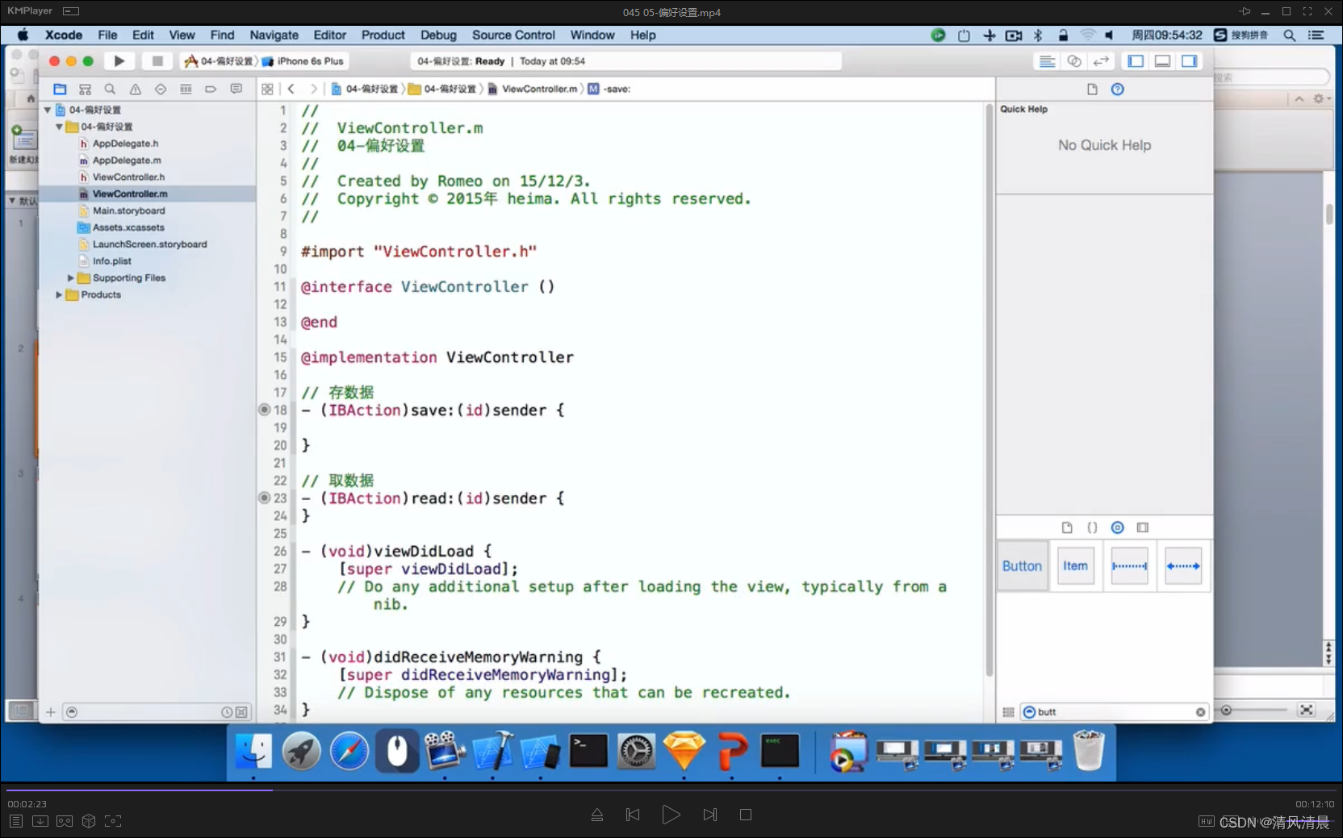1343x838 pixels.
Task: Select the fixed space bar button item
Action: (x=1129, y=566)
